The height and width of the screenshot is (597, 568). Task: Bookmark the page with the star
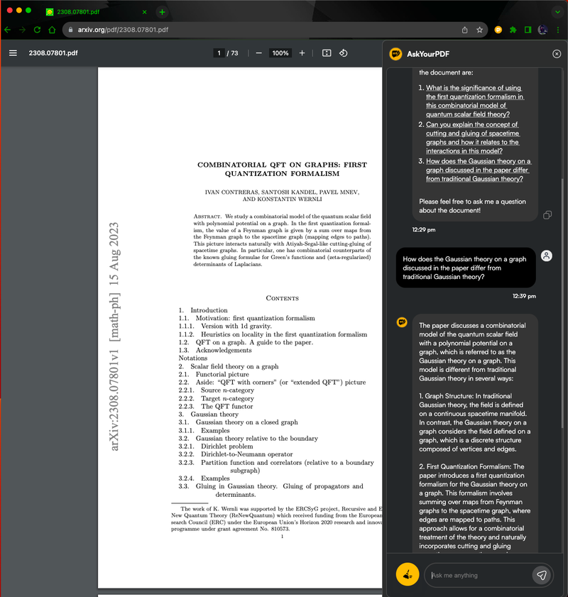tap(479, 30)
